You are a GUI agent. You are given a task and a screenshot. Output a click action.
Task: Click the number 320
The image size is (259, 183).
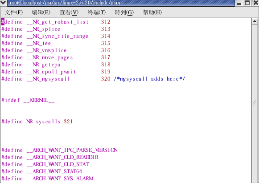coord(106,79)
